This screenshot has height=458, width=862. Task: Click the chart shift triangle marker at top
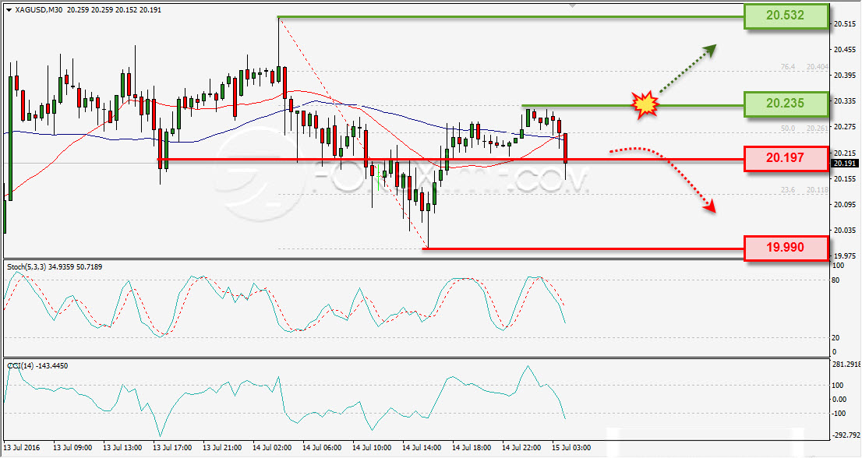[573, 5]
